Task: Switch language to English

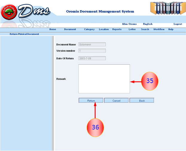Action: point(148,24)
